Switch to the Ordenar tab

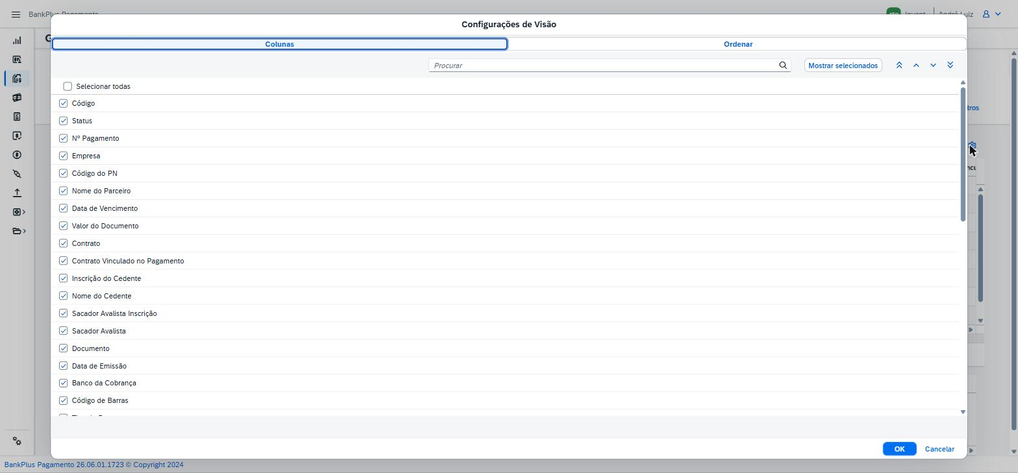[738, 44]
